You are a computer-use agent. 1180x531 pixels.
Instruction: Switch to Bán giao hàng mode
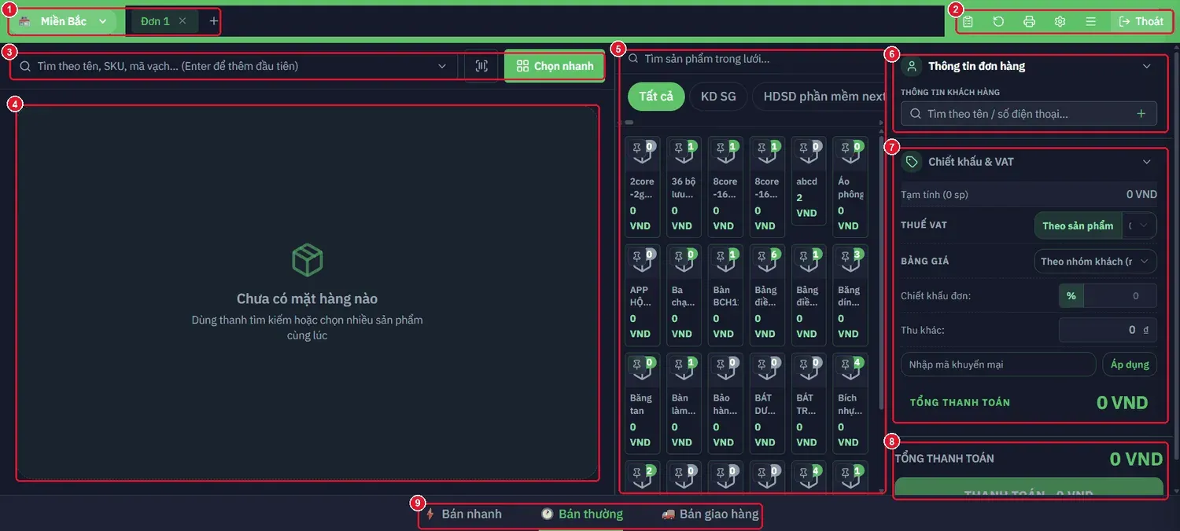[710, 515]
